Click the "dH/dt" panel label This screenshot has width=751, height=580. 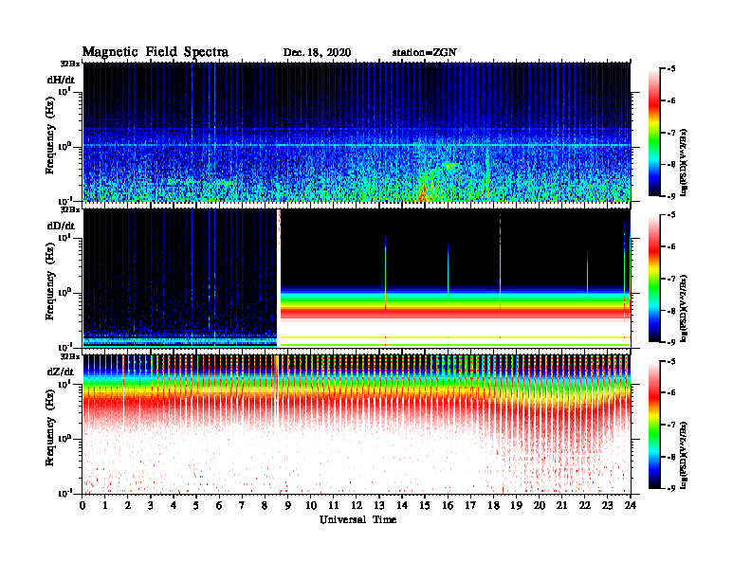(61, 80)
